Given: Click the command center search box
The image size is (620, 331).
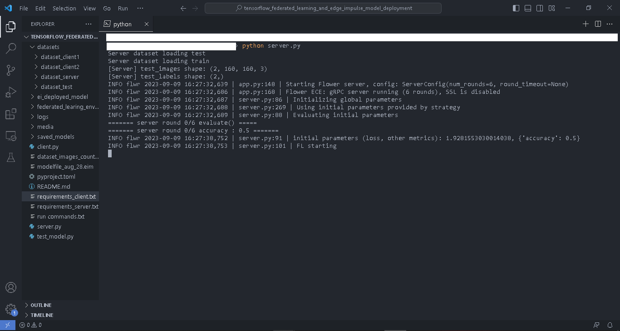Looking at the screenshot, I should [323, 8].
